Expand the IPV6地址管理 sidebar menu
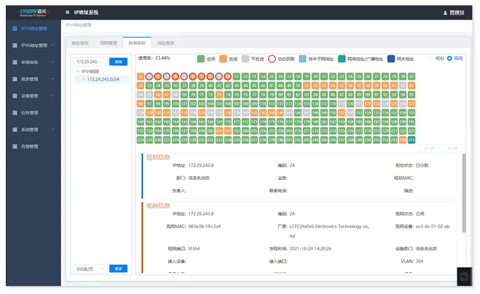 53,45
